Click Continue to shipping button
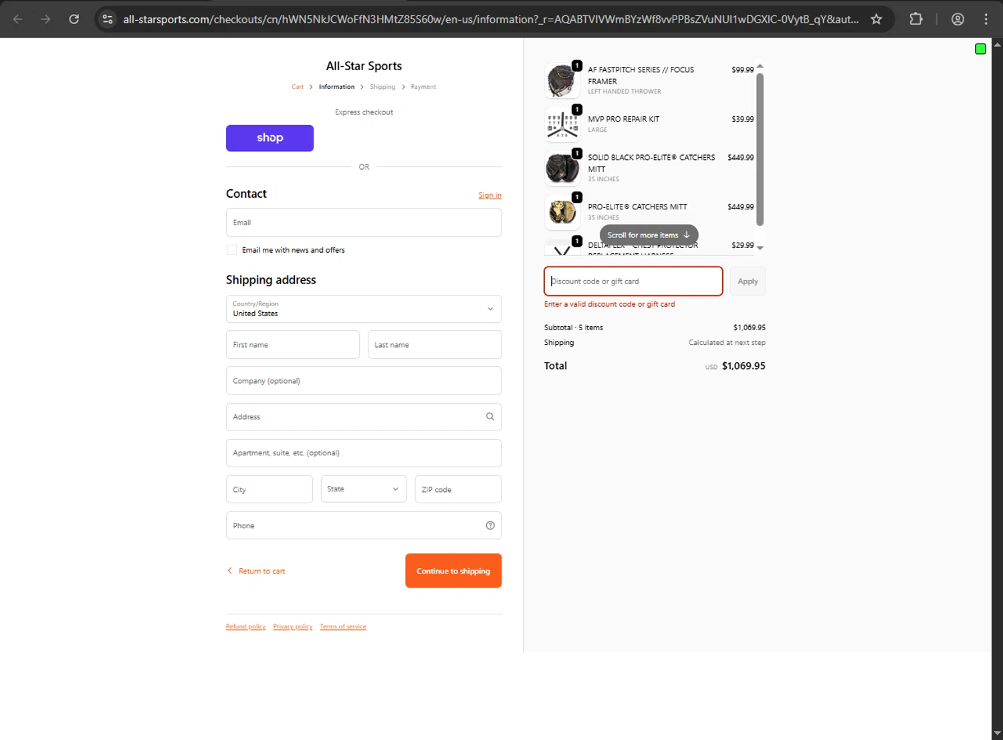Screen dimensions: 1003x740 tap(453, 571)
